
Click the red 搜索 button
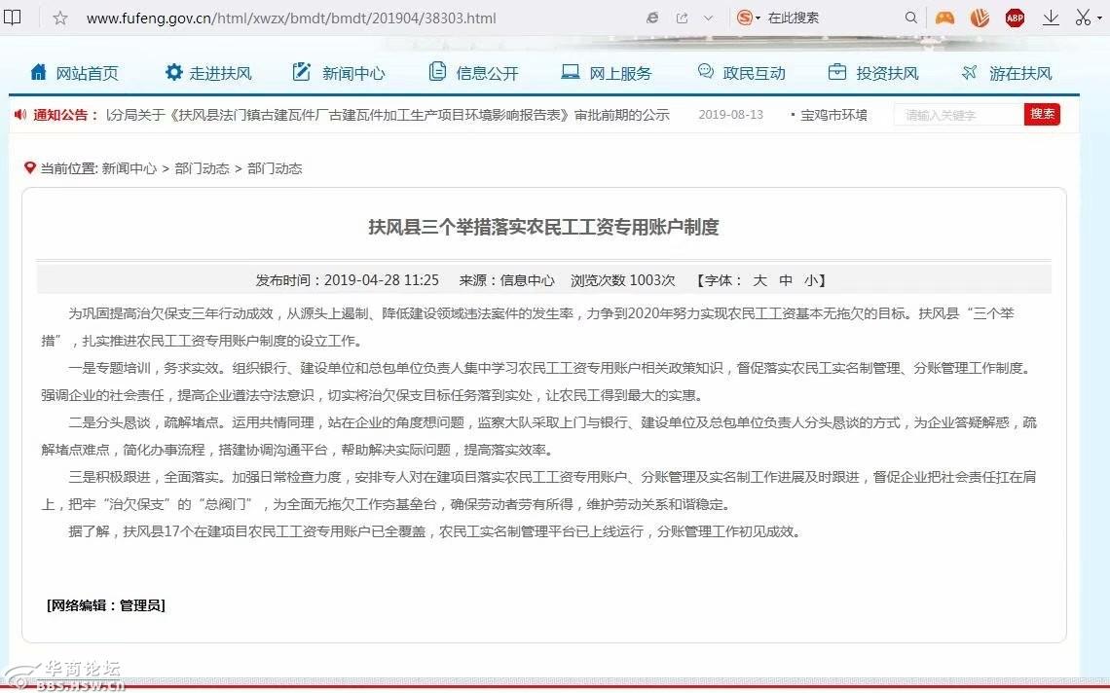tap(1042, 114)
